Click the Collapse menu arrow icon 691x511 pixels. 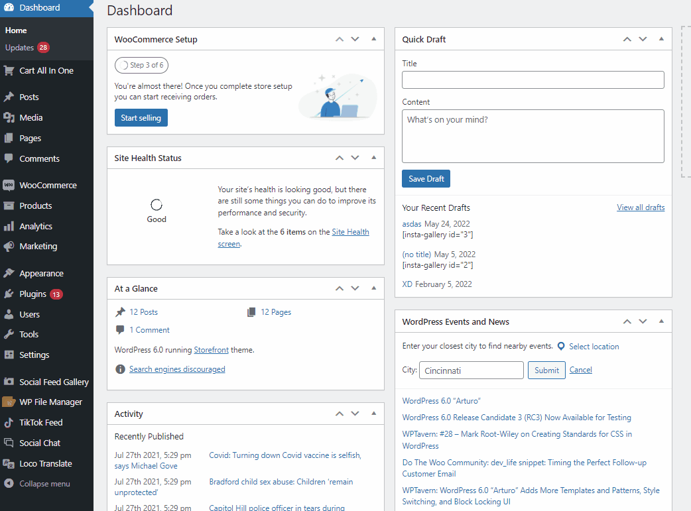click(9, 483)
